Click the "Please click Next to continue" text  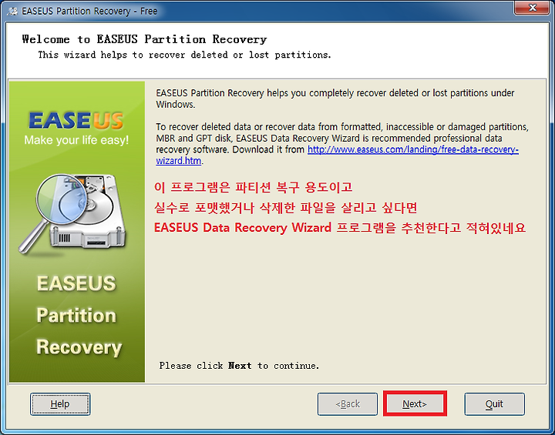tap(239, 366)
